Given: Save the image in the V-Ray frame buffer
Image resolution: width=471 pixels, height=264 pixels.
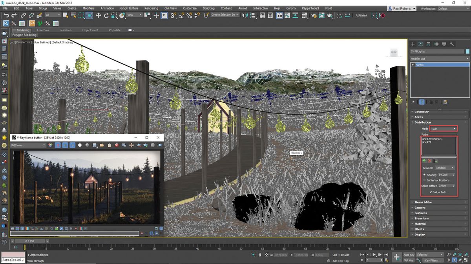Looking at the screenshot, I should (94, 145).
